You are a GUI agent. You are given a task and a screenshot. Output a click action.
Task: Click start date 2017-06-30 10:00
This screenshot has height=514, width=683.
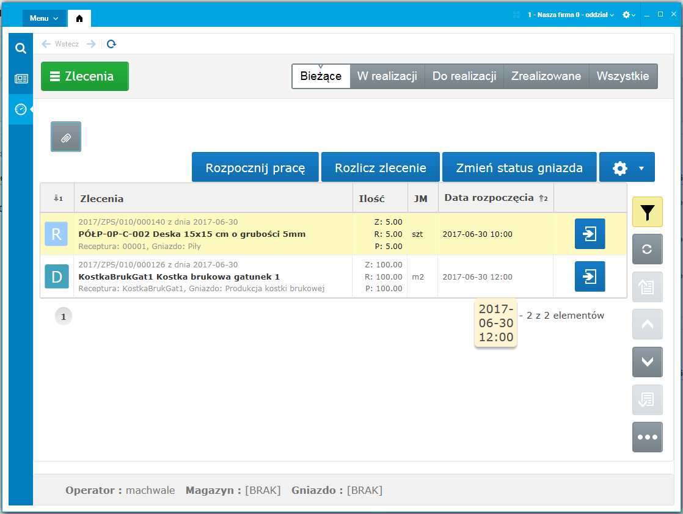click(477, 234)
